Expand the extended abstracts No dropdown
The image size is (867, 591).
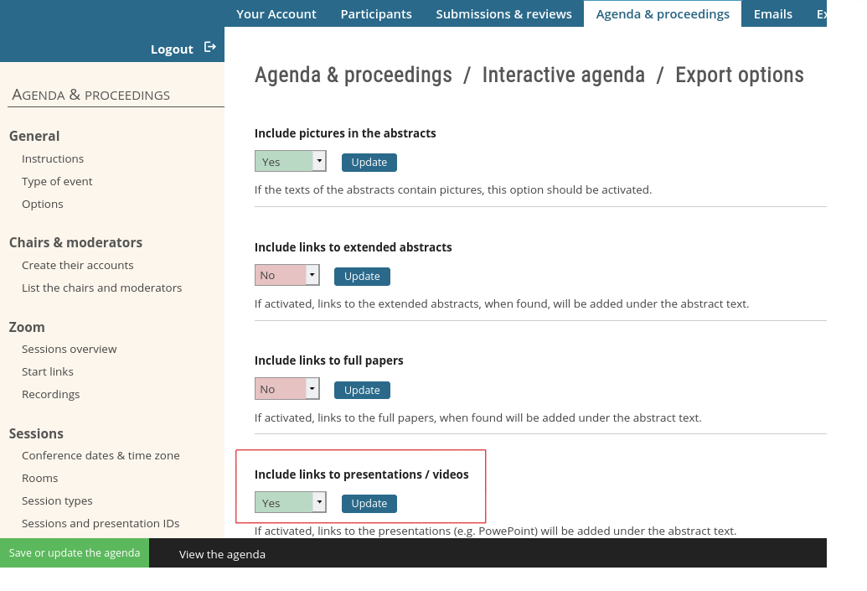(x=286, y=275)
